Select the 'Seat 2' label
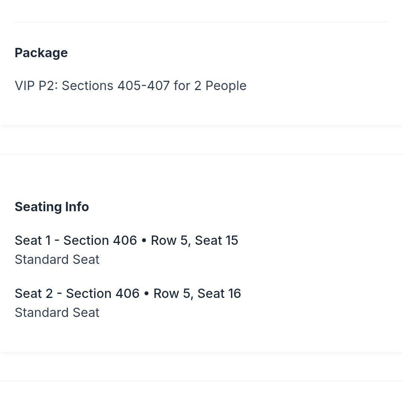The height and width of the screenshot is (394, 403). 34,293
